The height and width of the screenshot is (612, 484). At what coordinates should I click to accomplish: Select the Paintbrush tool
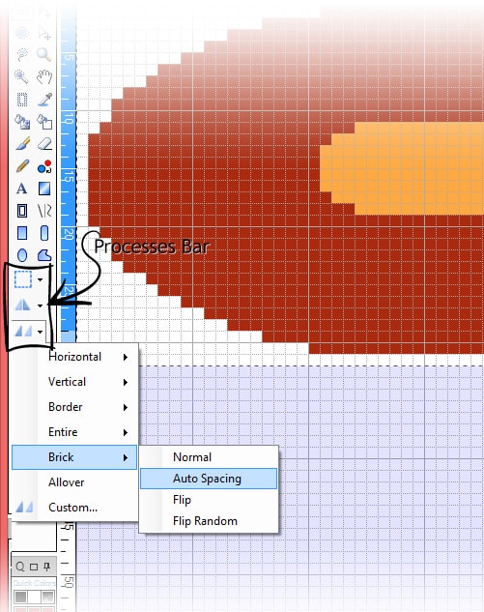pos(22,144)
